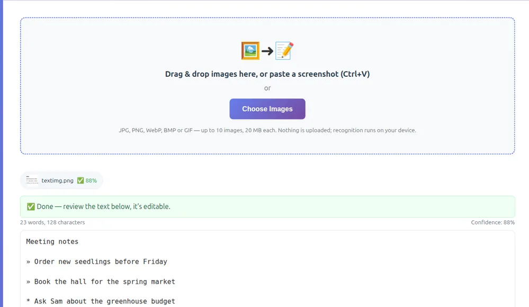Image resolution: width=529 pixels, height=307 pixels.
Task: Click the textimg.png thumbnail preview
Action: [32, 180]
